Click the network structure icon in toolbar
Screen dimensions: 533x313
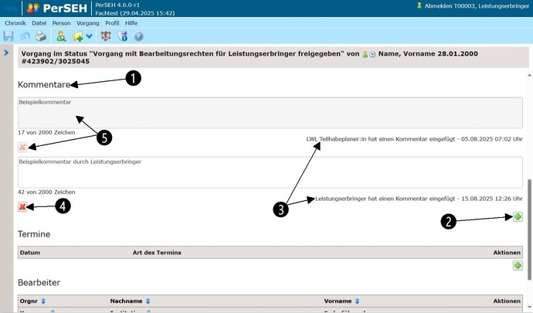[x=106, y=36]
